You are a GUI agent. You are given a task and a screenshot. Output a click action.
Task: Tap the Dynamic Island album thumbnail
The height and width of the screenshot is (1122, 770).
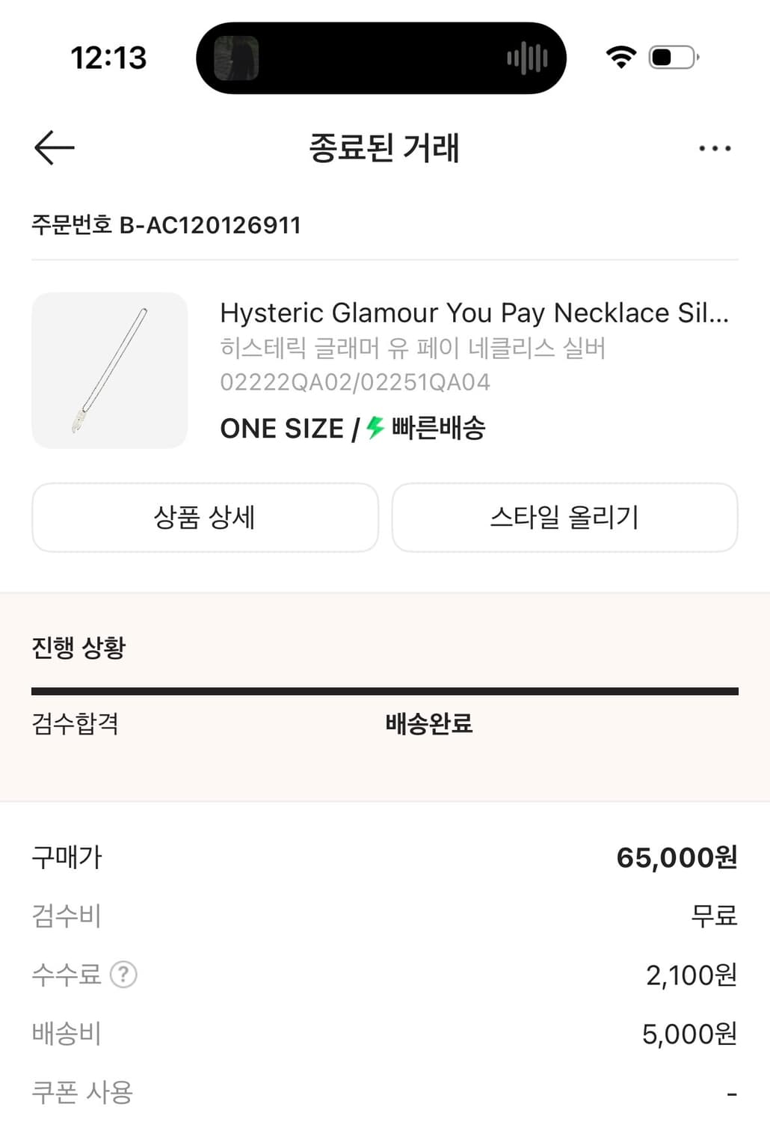click(236, 58)
